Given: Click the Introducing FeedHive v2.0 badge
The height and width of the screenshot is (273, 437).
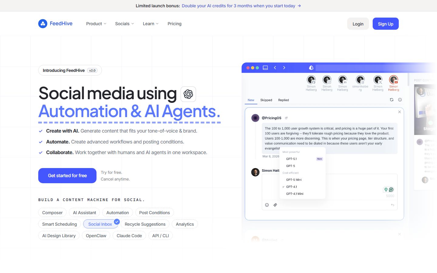Looking at the screenshot, I should coord(70,70).
